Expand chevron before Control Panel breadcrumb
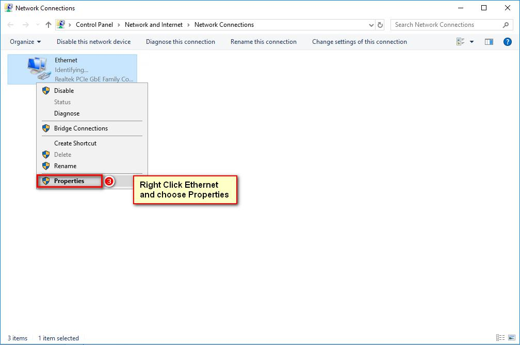The width and height of the screenshot is (520, 345). tap(70, 25)
